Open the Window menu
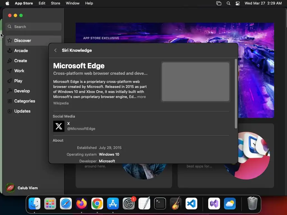This screenshot has width=287, height=215. click(x=73, y=3)
